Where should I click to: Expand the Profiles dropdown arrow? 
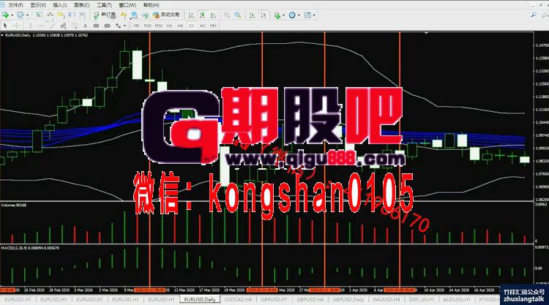27,15
